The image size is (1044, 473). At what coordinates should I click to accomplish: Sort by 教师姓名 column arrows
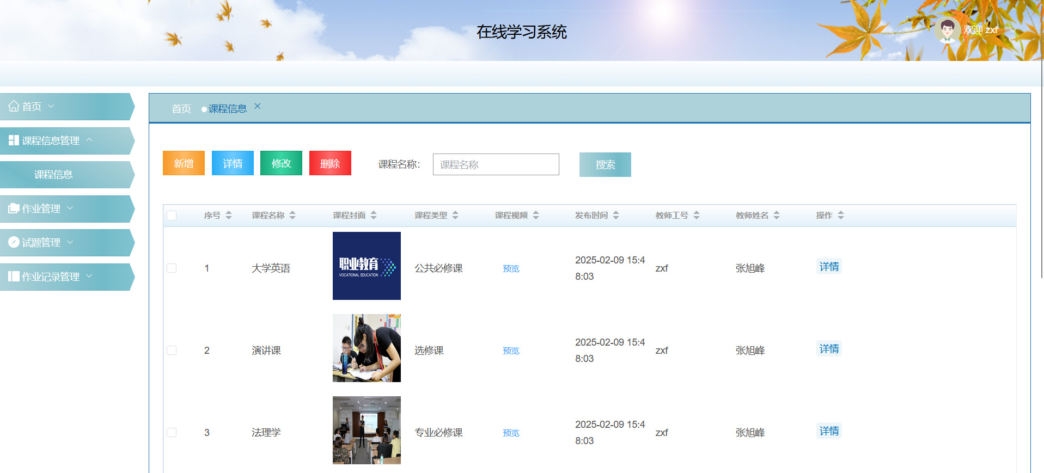(x=777, y=215)
